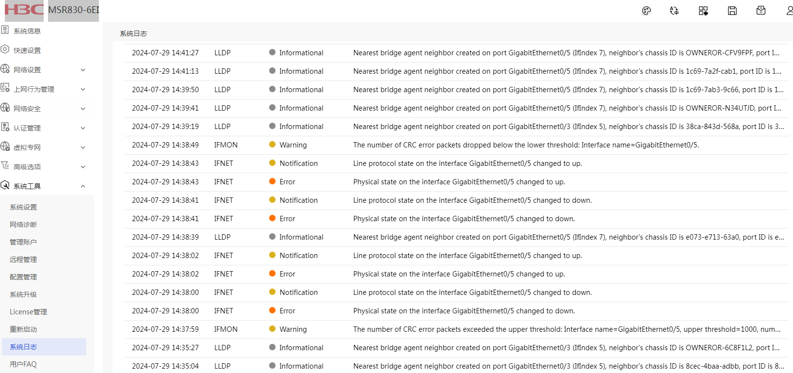Click the 14:41:27 LLDP log entry message
The width and height of the screenshot is (793, 373).
[566, 53]
